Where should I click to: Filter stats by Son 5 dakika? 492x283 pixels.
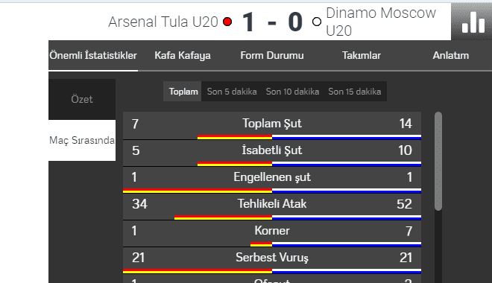[232, 92]
